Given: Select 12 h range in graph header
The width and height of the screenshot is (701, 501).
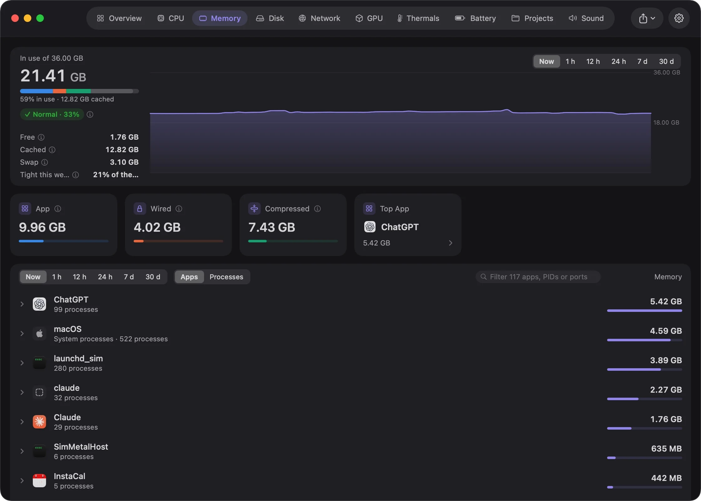Looking at the screenshot, I should pyautogui.click(x=593, y=61).
